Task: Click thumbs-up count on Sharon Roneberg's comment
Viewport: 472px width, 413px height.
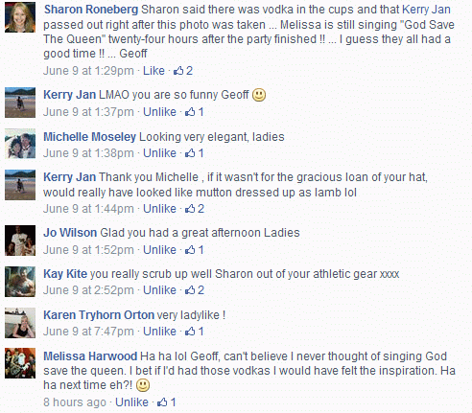Action: [x=189, y=71]
